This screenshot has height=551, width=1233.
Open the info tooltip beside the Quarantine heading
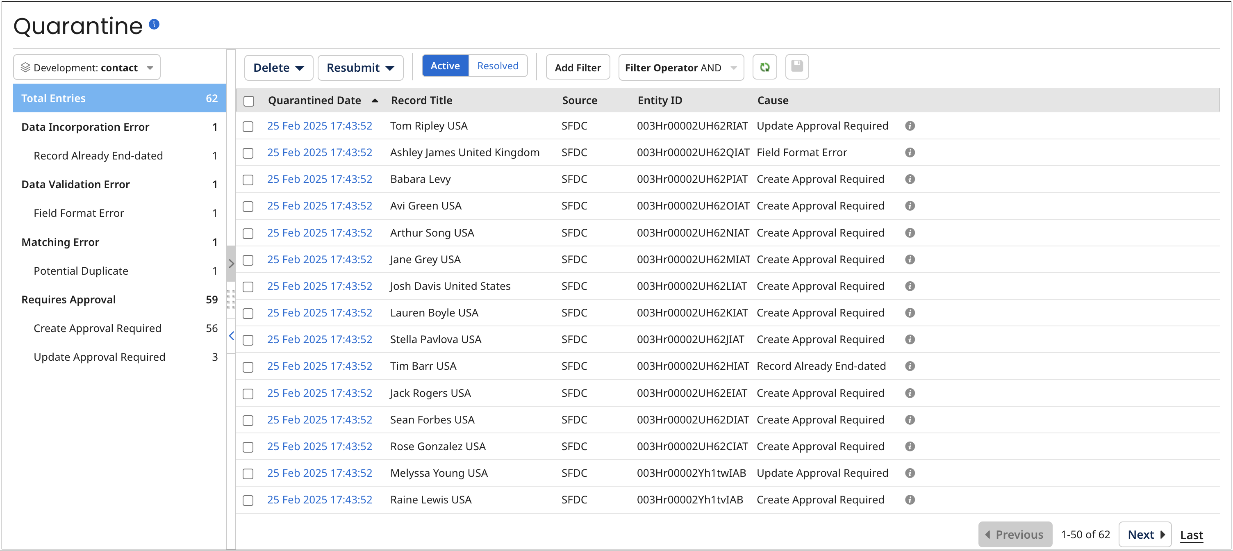tap(154, 23)
